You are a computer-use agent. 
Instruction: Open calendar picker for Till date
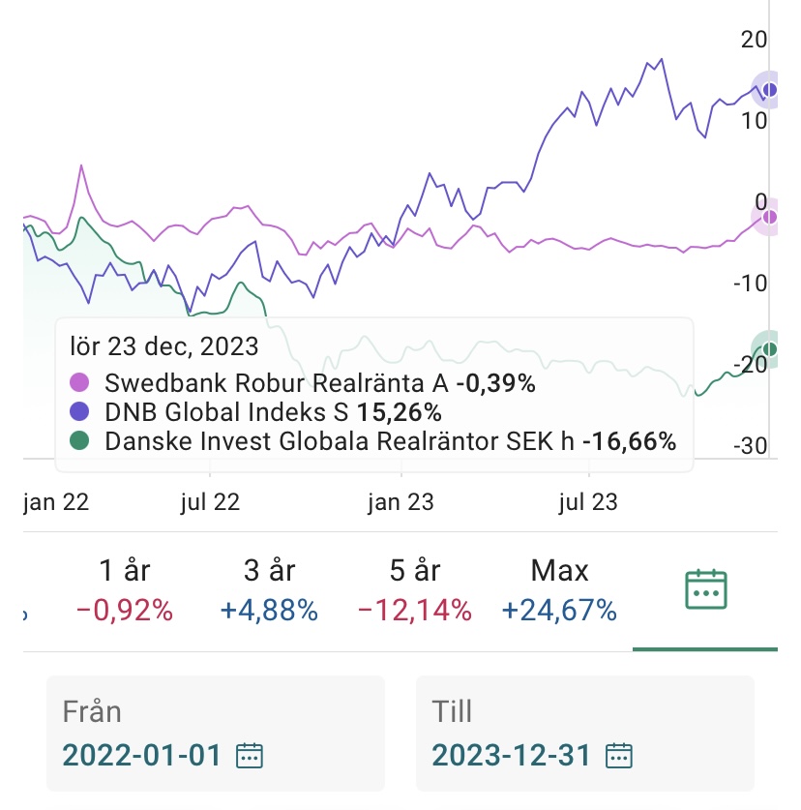point(619,755)
